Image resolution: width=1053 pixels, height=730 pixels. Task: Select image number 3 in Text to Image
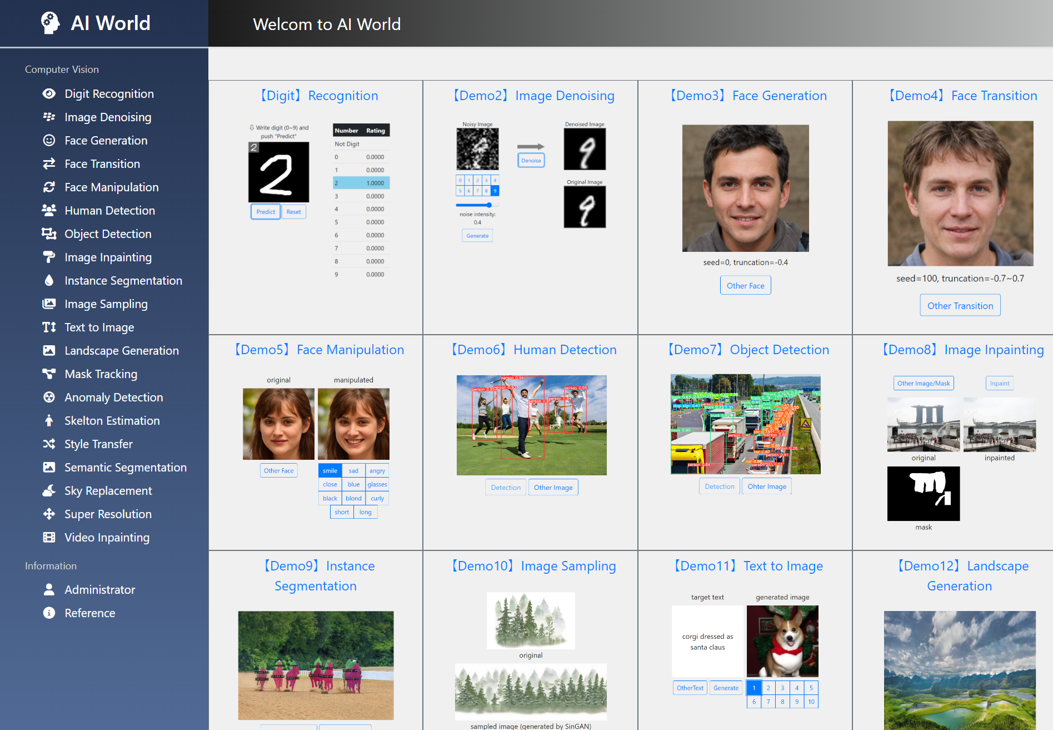(782, 688)
